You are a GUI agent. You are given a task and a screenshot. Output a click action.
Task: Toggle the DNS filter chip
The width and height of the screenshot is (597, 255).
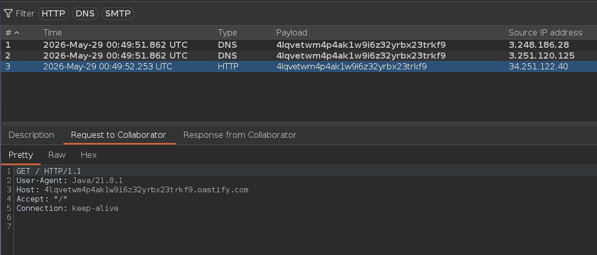pyautogui.click(x=85, y=14)
